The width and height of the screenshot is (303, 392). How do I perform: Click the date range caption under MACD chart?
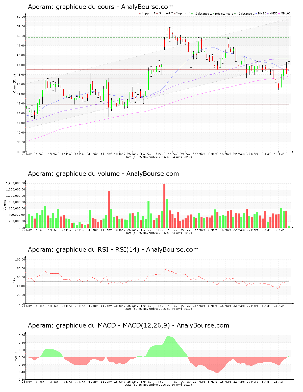coord(158,385)
